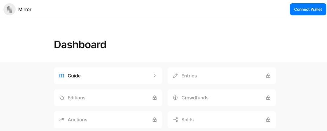Select the Entries card label
The height and width of the screenshot is (131, 327).
[x=189, y=76]
